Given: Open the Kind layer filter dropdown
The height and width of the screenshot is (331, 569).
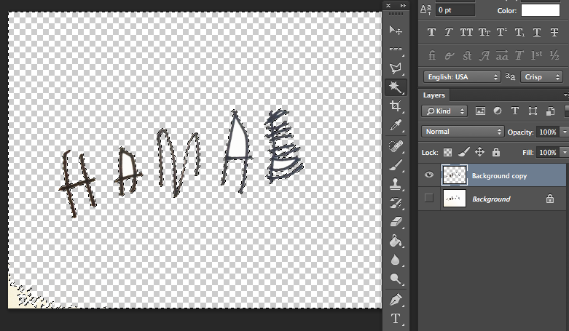Looking at the screenshot, I should point(444,111).
